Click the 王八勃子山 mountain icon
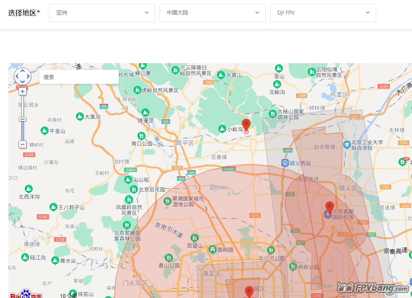The width and height of the screenshot is (412, 298). [53, 207]
